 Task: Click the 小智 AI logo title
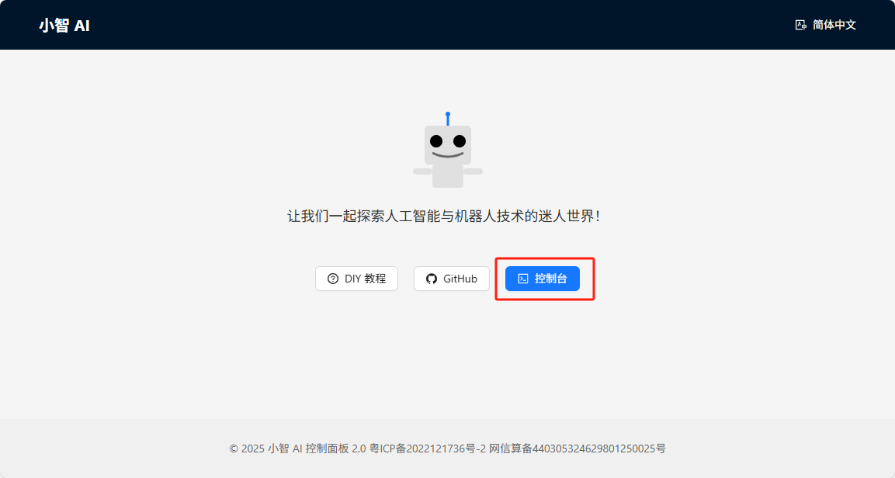[x=64, y=26]
